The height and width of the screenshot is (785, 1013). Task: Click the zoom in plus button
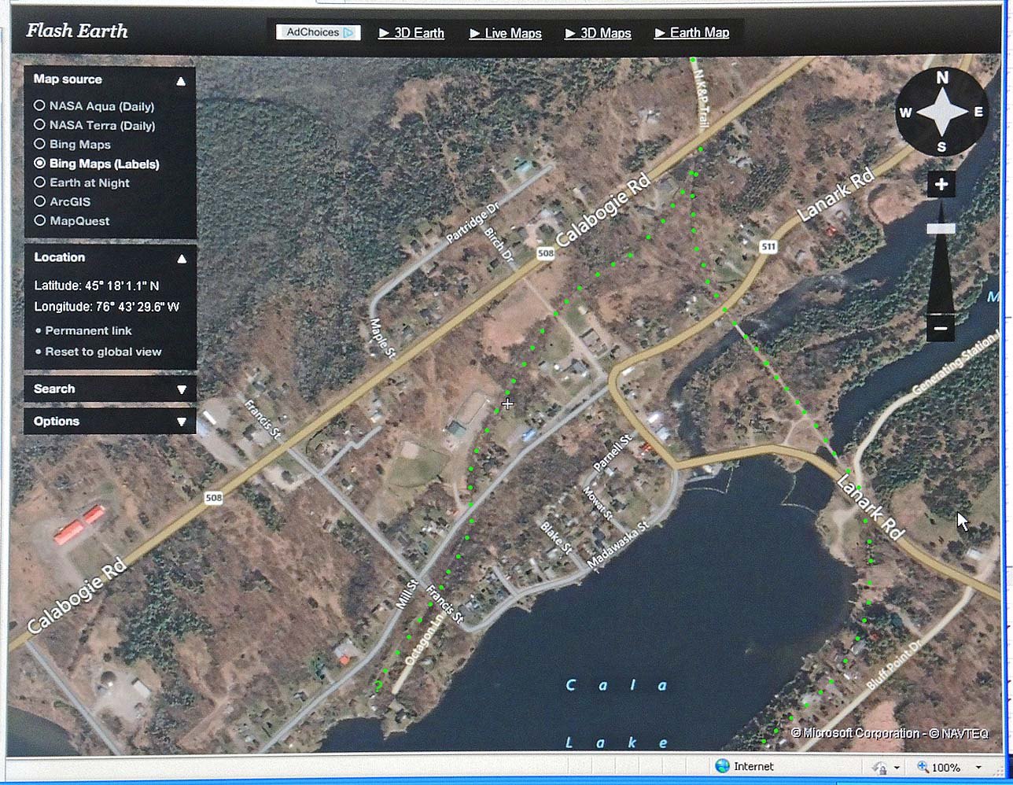click(x=941, y=185)
